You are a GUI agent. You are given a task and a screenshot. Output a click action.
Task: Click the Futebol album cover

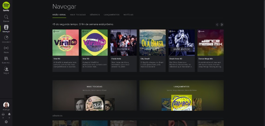pos(94,103)
